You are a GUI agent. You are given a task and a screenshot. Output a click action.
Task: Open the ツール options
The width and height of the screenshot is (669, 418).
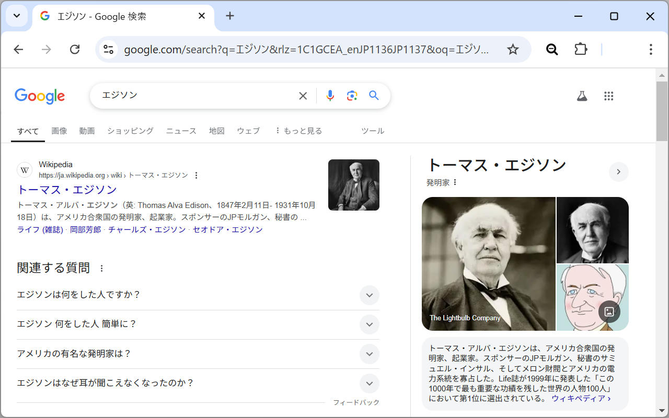click(x=373, y=131)
